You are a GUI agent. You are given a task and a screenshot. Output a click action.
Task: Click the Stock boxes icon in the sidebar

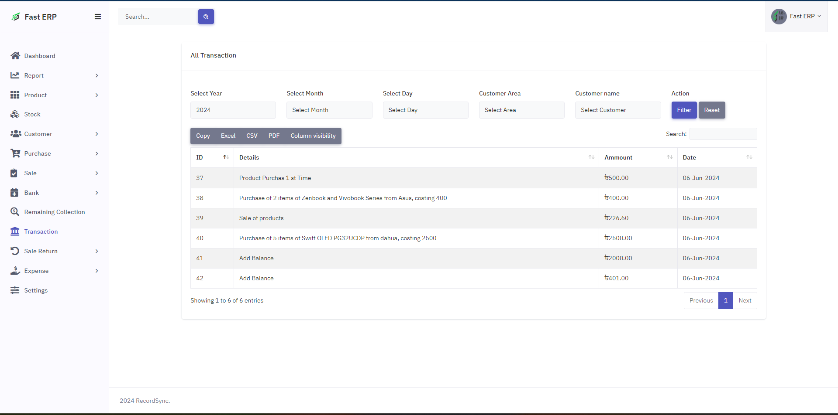coord(15,114)
